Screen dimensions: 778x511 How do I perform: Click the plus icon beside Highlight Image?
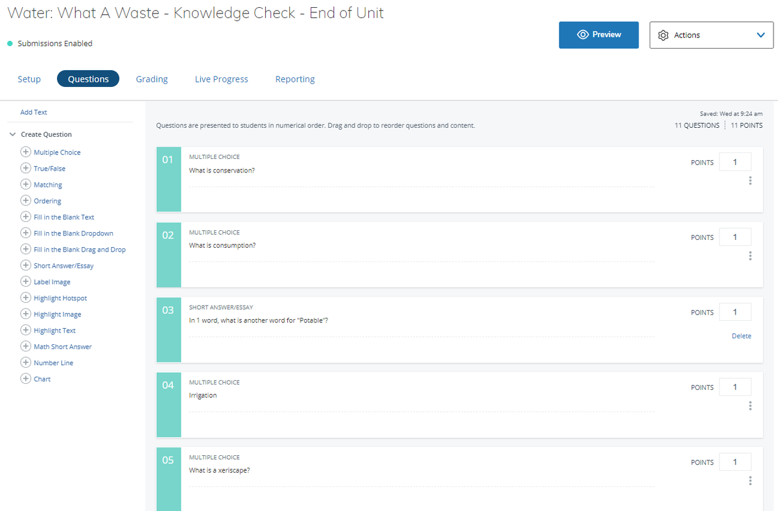pos(26,314)
